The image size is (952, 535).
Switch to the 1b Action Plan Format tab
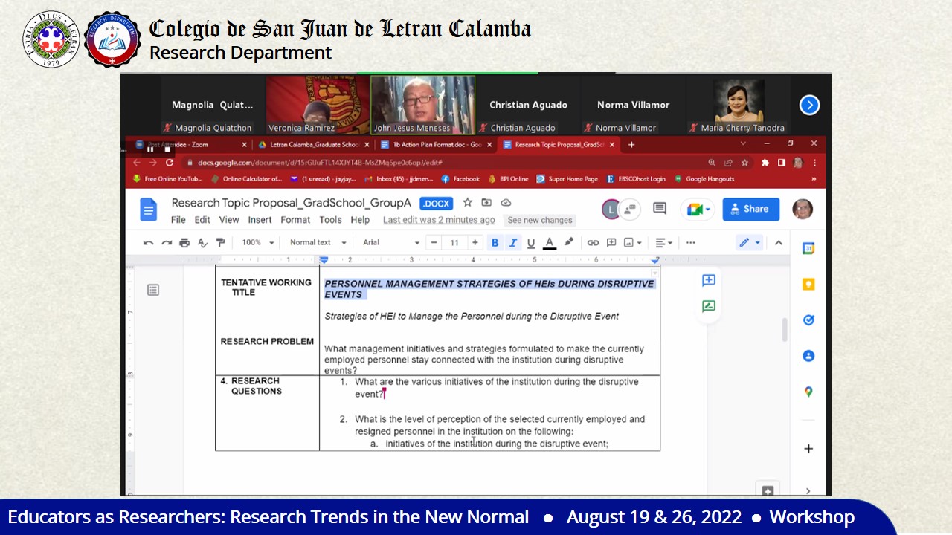click(437, 145)
